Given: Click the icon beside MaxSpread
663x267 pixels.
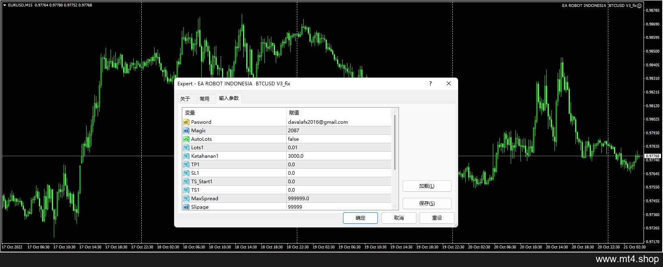Looking at the screenshot, I should coord(186,199).
